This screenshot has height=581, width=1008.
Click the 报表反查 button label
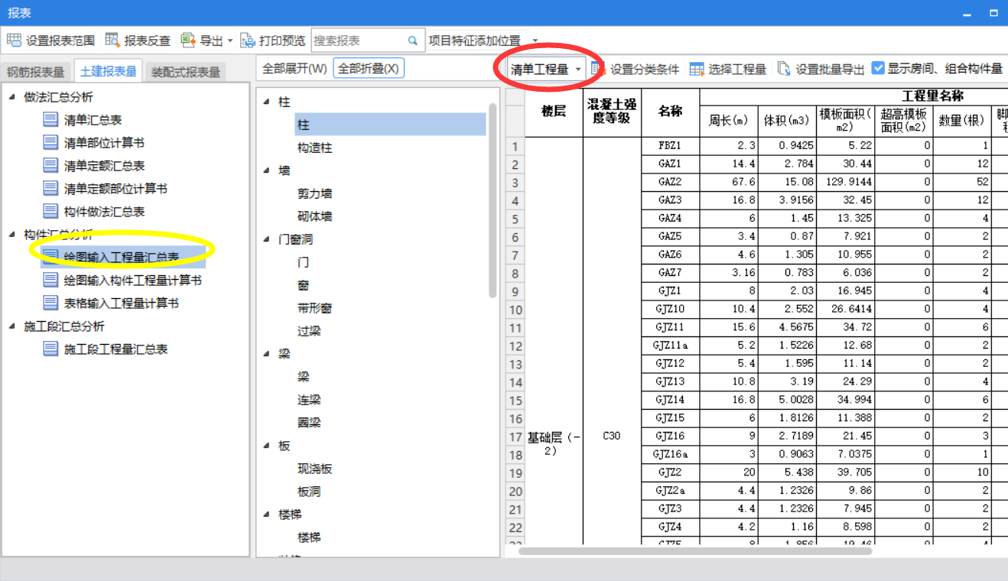click(x=147, y=41)
